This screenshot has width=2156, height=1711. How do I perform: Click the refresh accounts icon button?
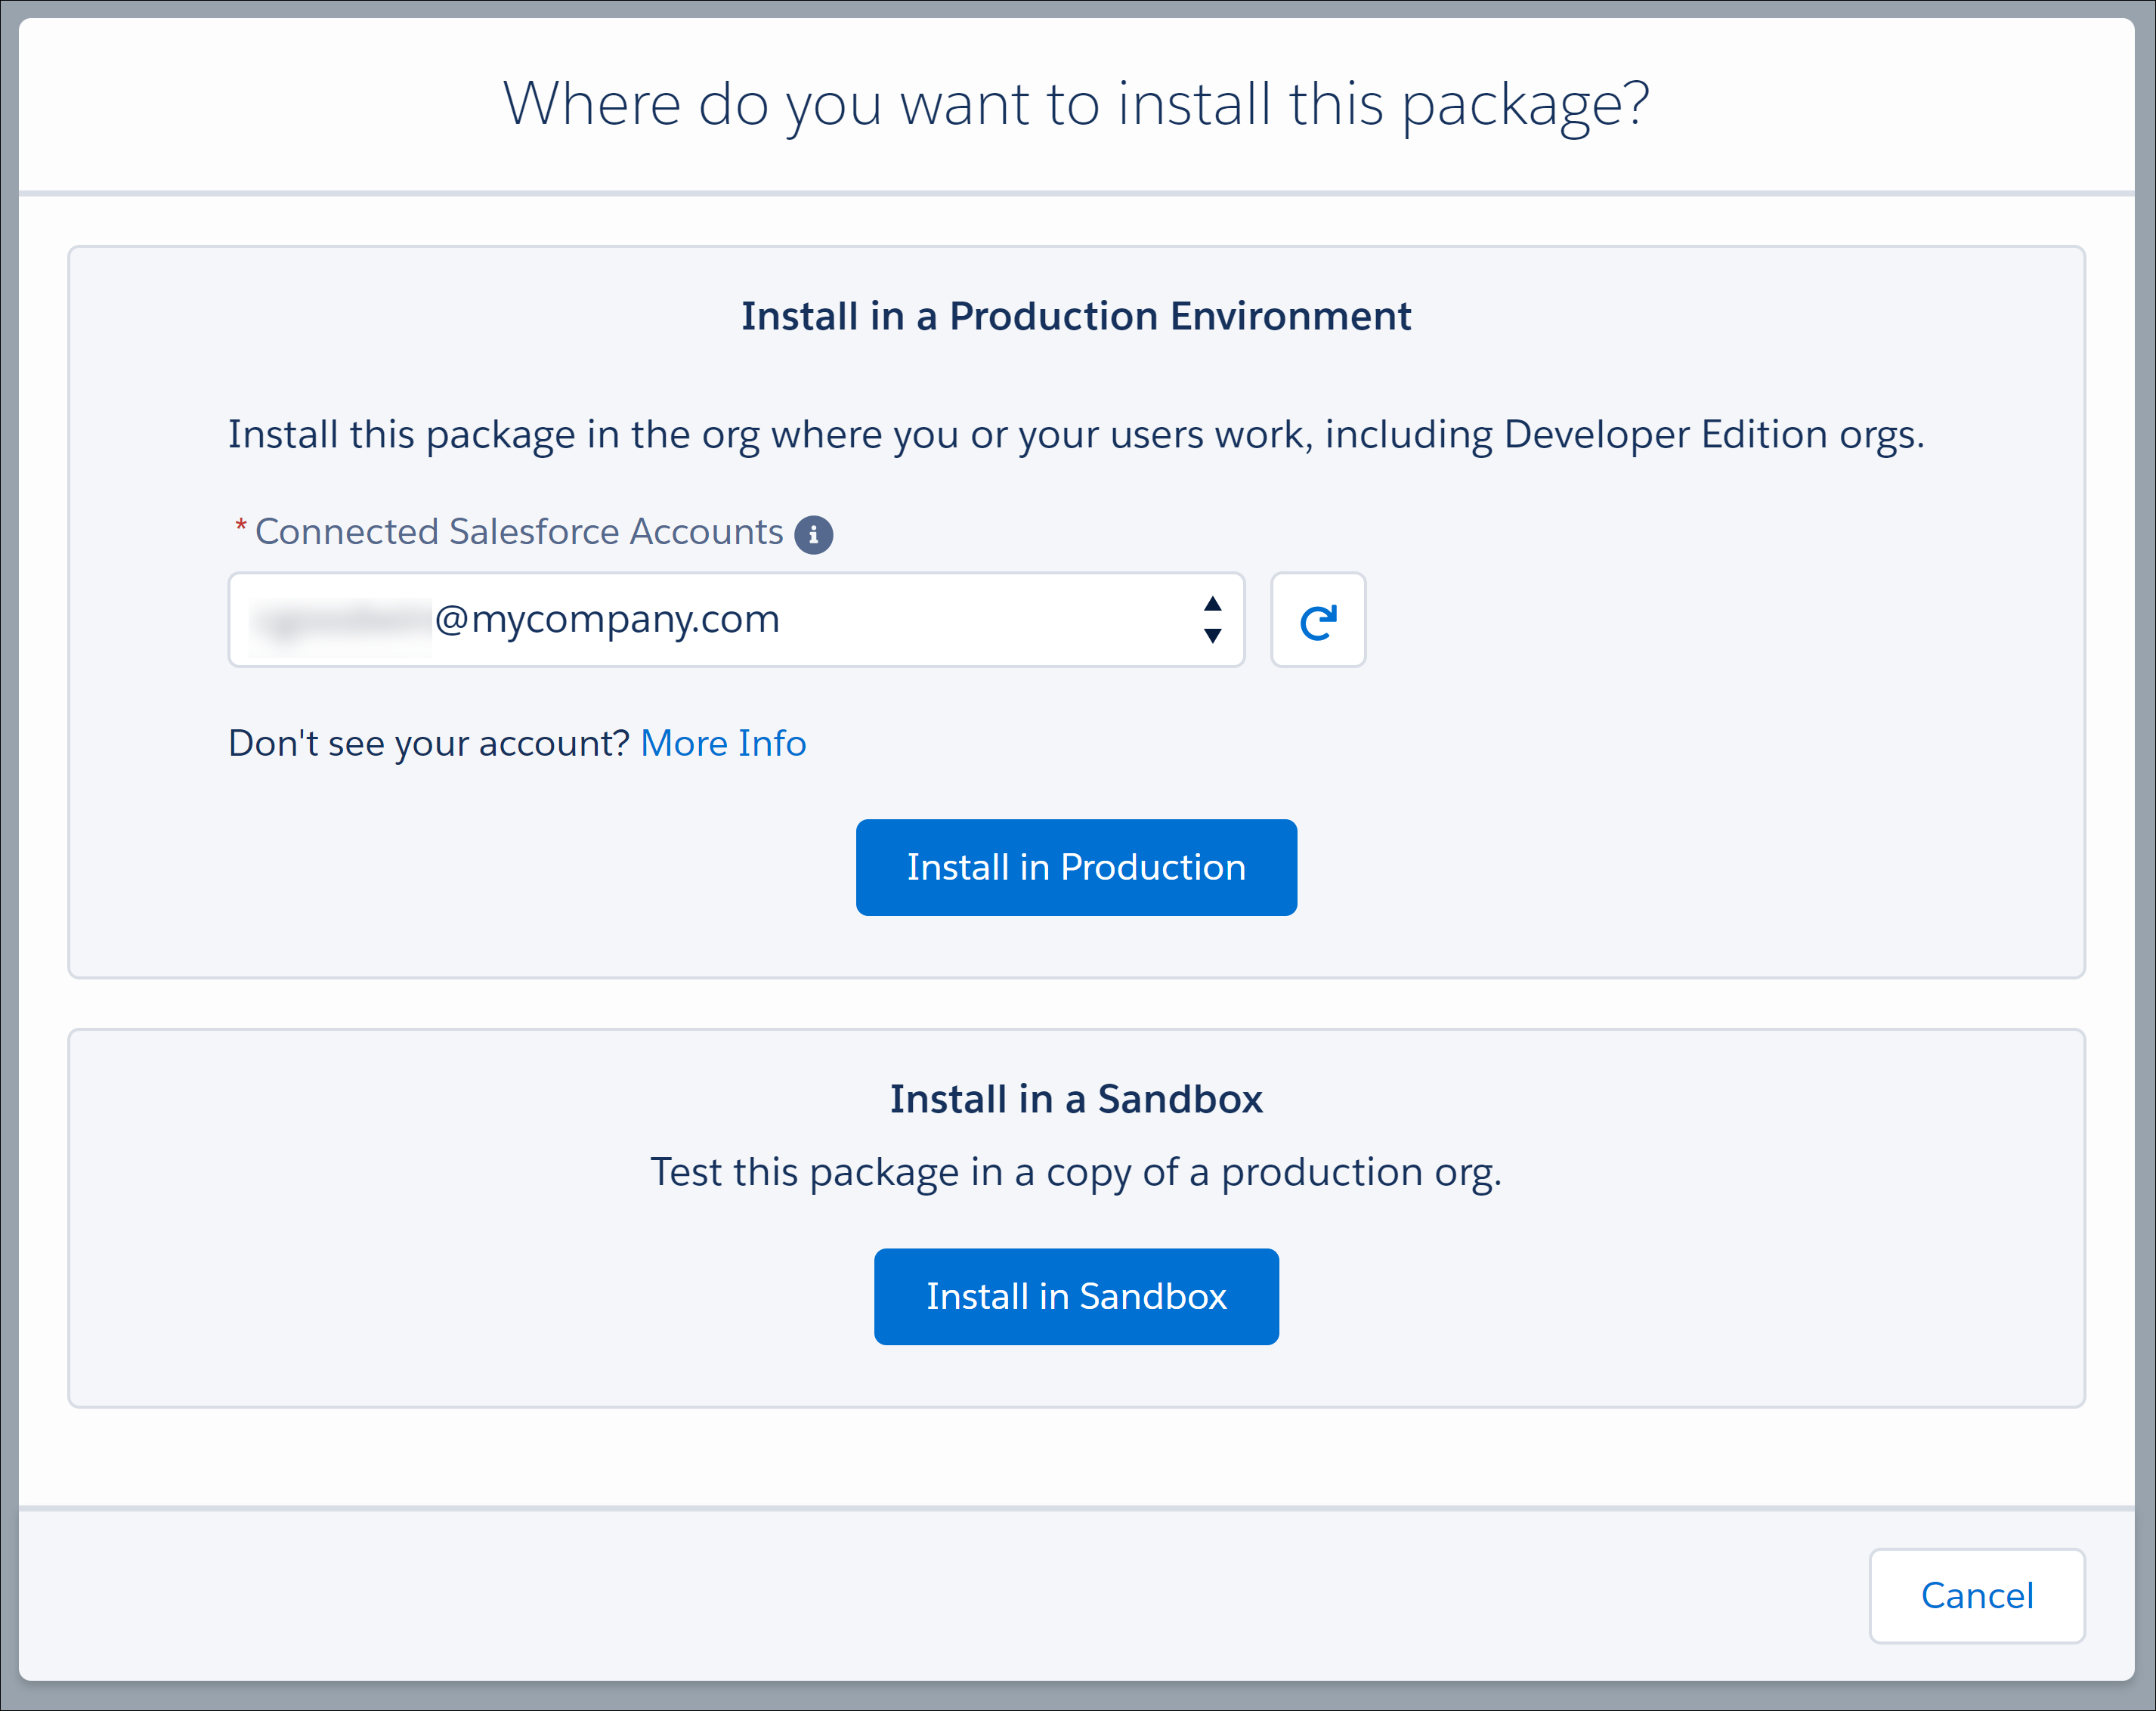tap(1317, 620)
